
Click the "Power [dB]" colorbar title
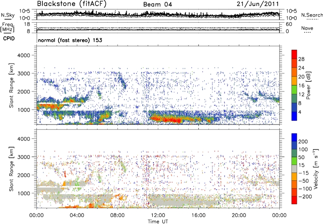pyautogui.click(x=308, y=85)
